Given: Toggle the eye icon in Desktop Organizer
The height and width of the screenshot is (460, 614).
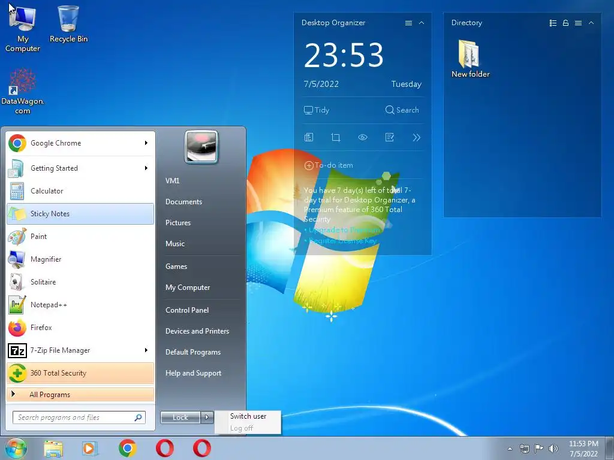Looking at the screenshot, I should coord(363,137).
